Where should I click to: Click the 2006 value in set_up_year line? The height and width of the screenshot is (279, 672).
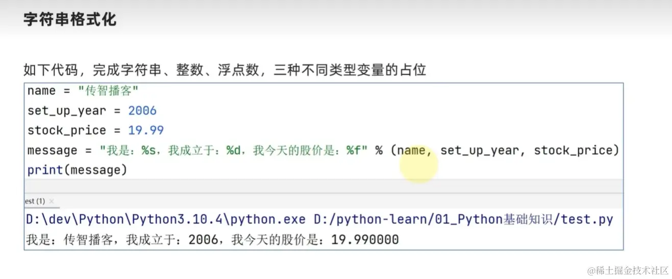(x=142, y=110)
